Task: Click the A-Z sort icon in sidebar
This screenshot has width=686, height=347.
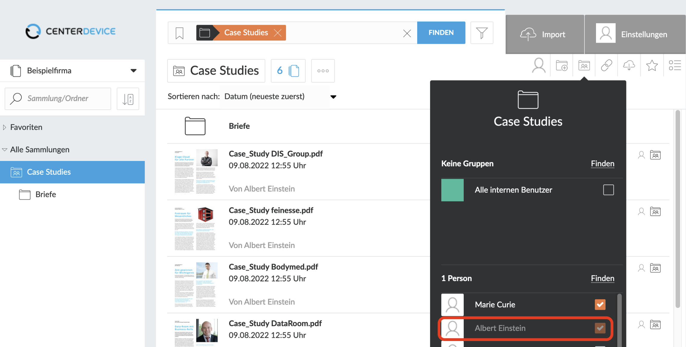Action: [128, 99]
